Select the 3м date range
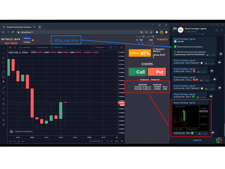This screenshot has width=225, height=169. pos(10,141)
